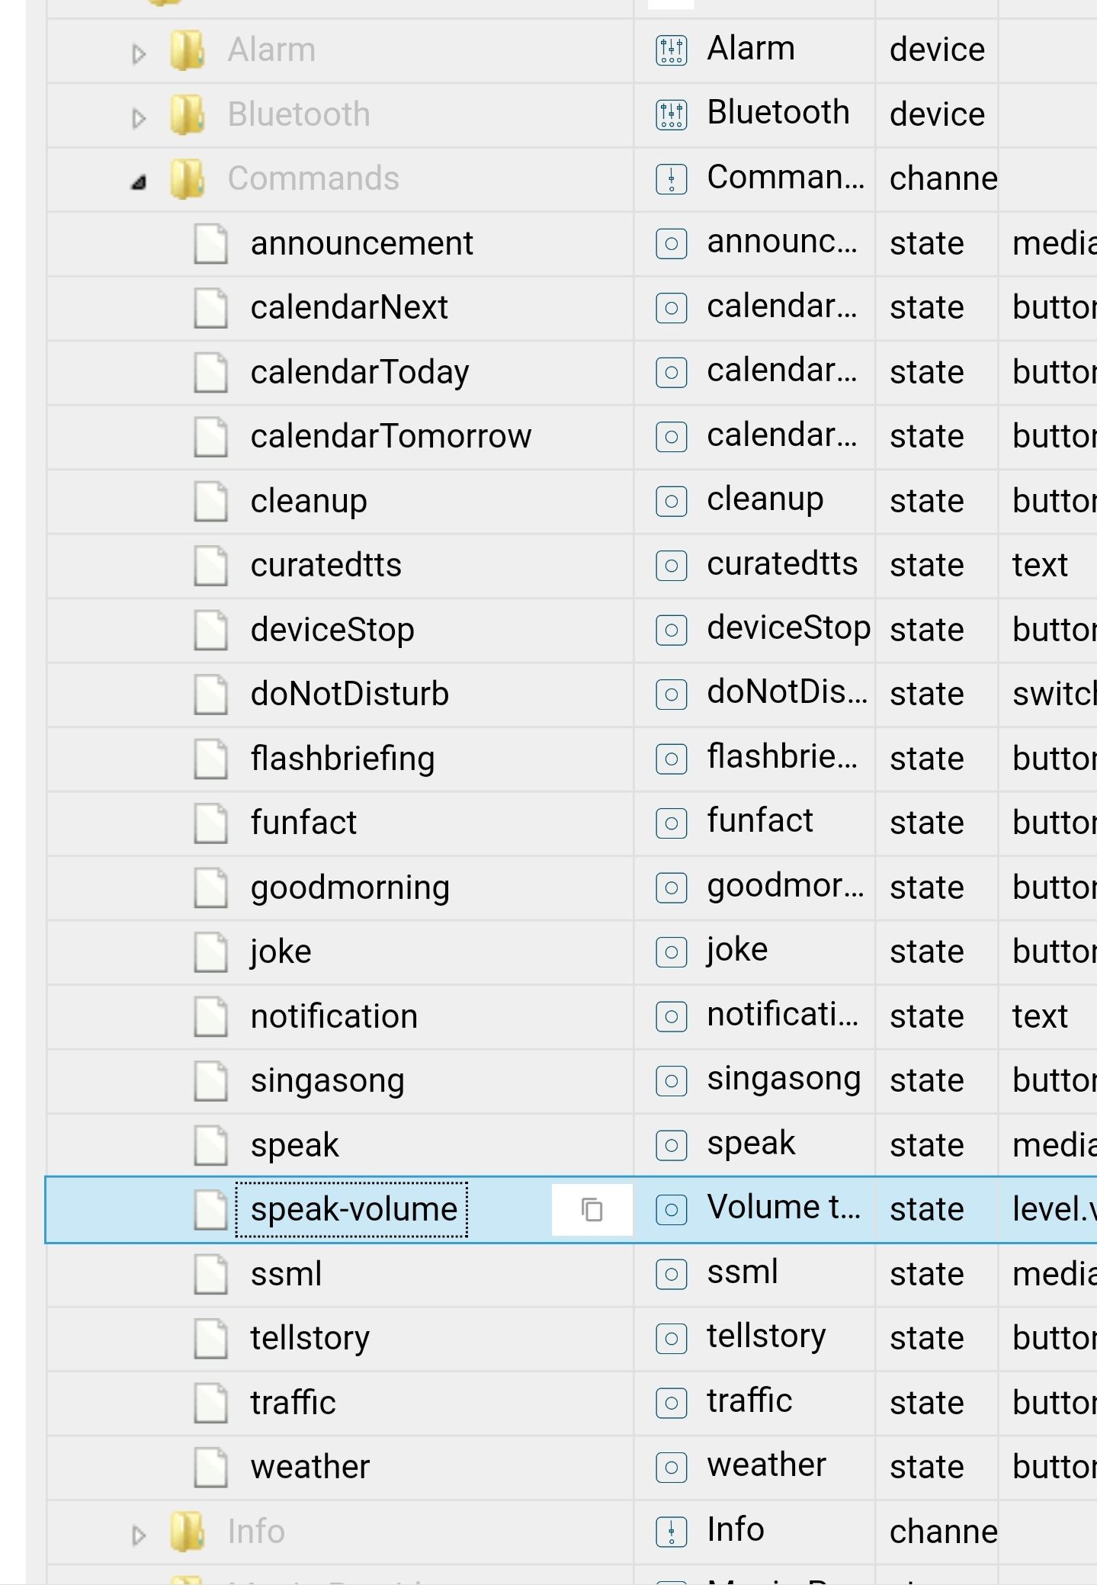This screenshot has width=1097, height=1585.
Task: Click the deviceStop state type icon
Action: point(672,630)
